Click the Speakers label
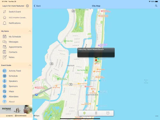Image resolution: width=160 pixels, height=120 pixels. pos(13,81)
